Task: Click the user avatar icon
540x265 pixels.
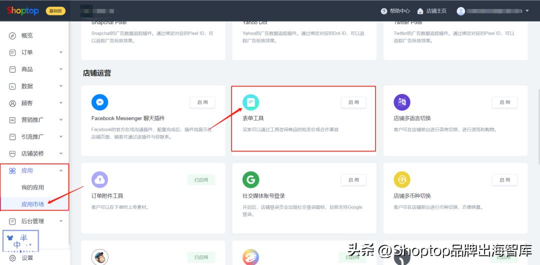Action: [461, 11]
